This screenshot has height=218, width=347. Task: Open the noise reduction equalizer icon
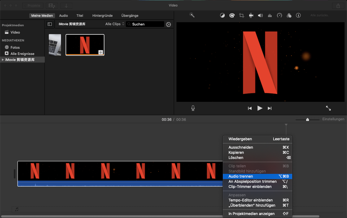(270, 15)
